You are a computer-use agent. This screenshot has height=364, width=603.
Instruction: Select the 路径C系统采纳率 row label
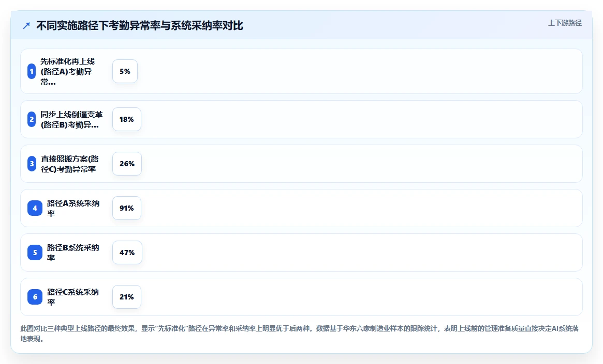[73, 297]
